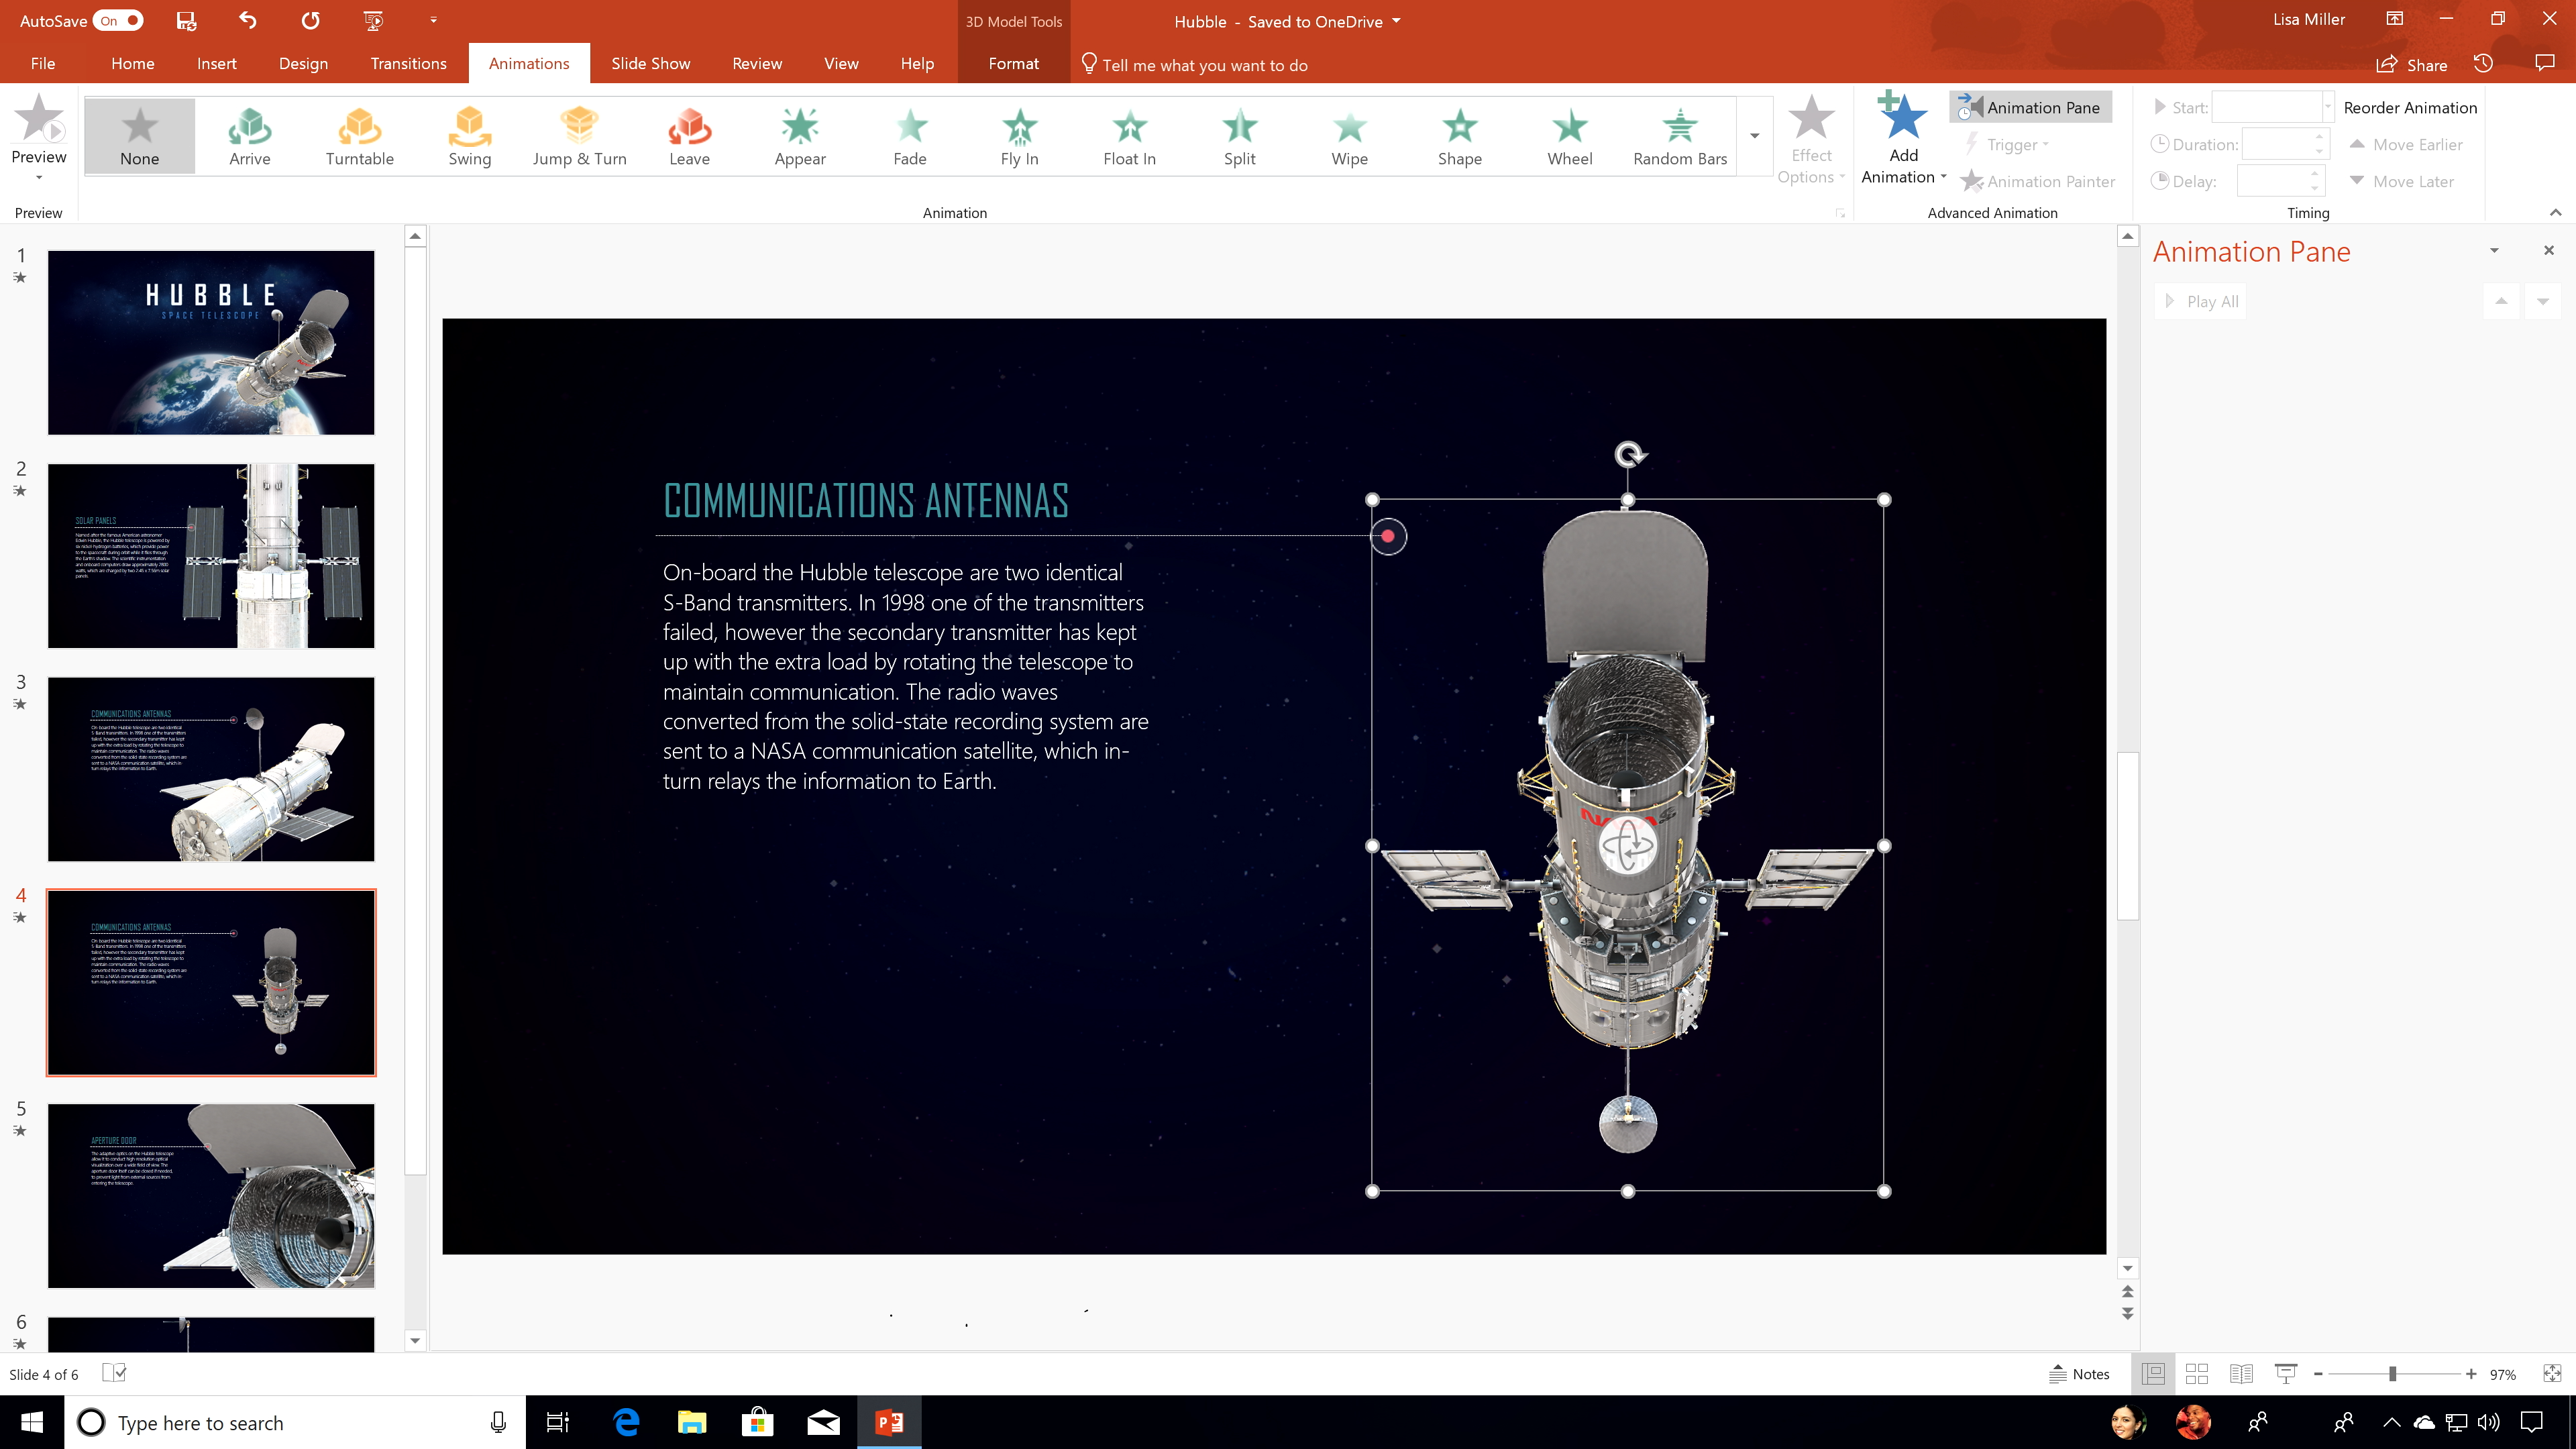
Task: Click the zoom slider handle
Action: [2393, 1374]
